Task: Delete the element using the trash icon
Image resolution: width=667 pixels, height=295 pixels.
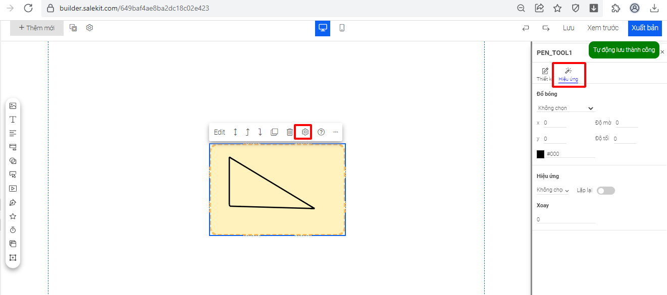Action: click(290, 132)
